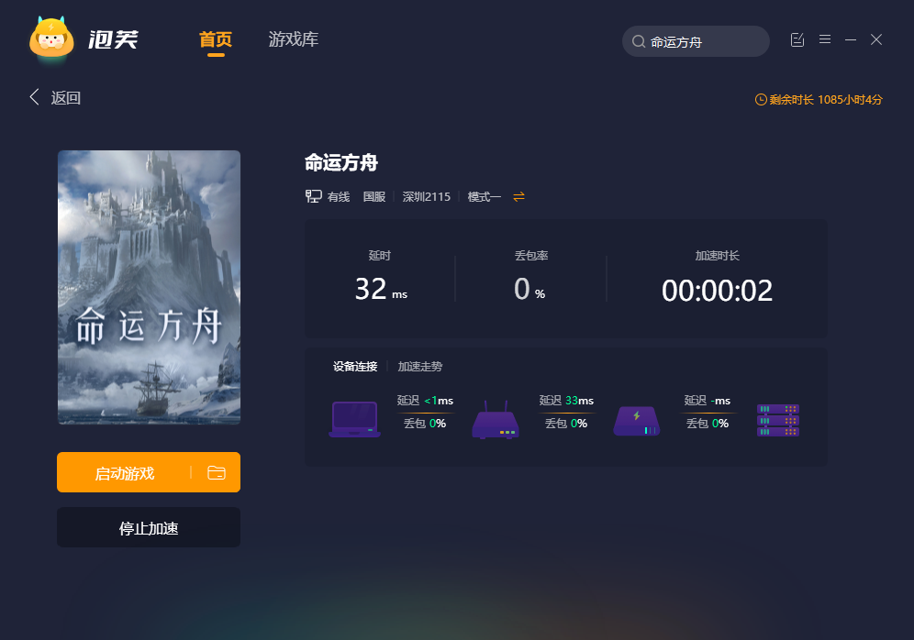Screen dimensions: 914x640
Task: Click the 延时 label above 32 ms
Action: 380,255
